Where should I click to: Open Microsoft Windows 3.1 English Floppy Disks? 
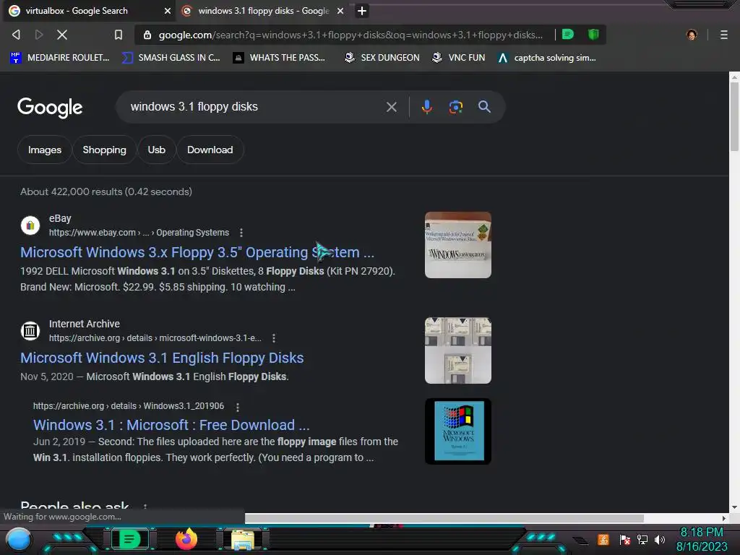pos(162,358)
